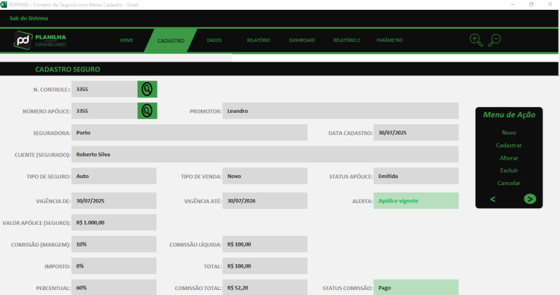Image resolution: width=560 pixels, height=295 pixels.
Task: Click the Excel icon in title bar
Action: click(x=4, y=4)
